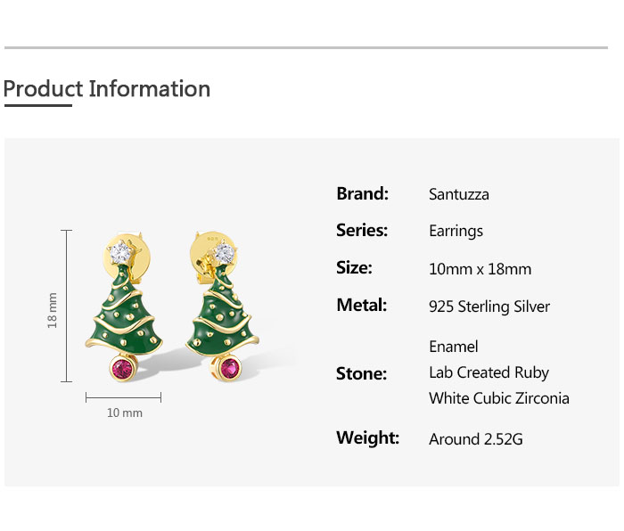This screenshot has height=531, width=624.
Task: Click the Earrings series value
Action: (456, 231)
